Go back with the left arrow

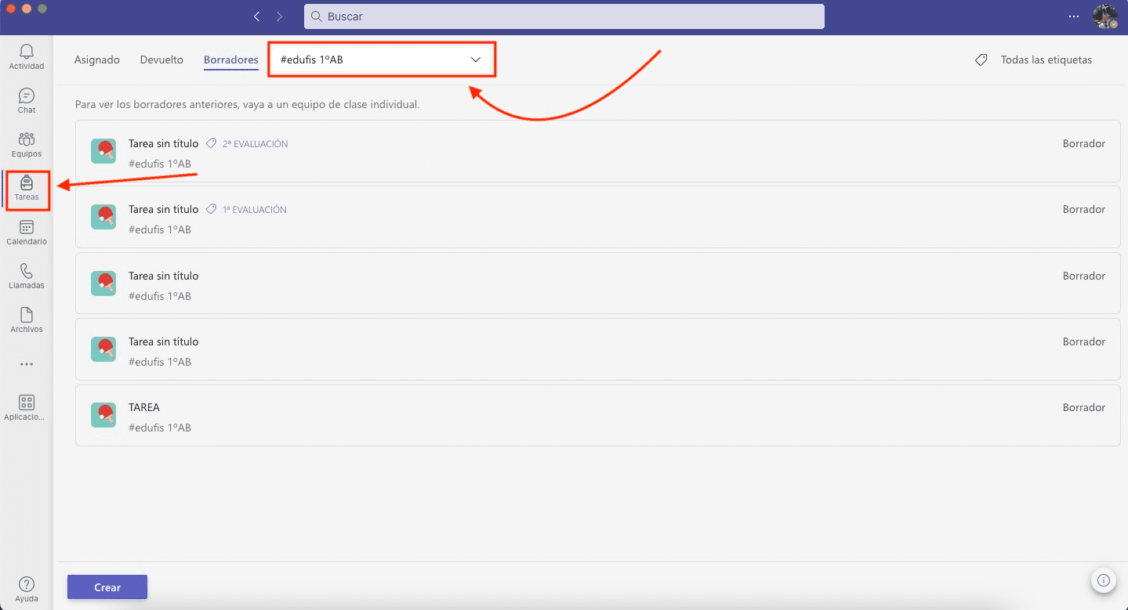[x=256, y=16]
